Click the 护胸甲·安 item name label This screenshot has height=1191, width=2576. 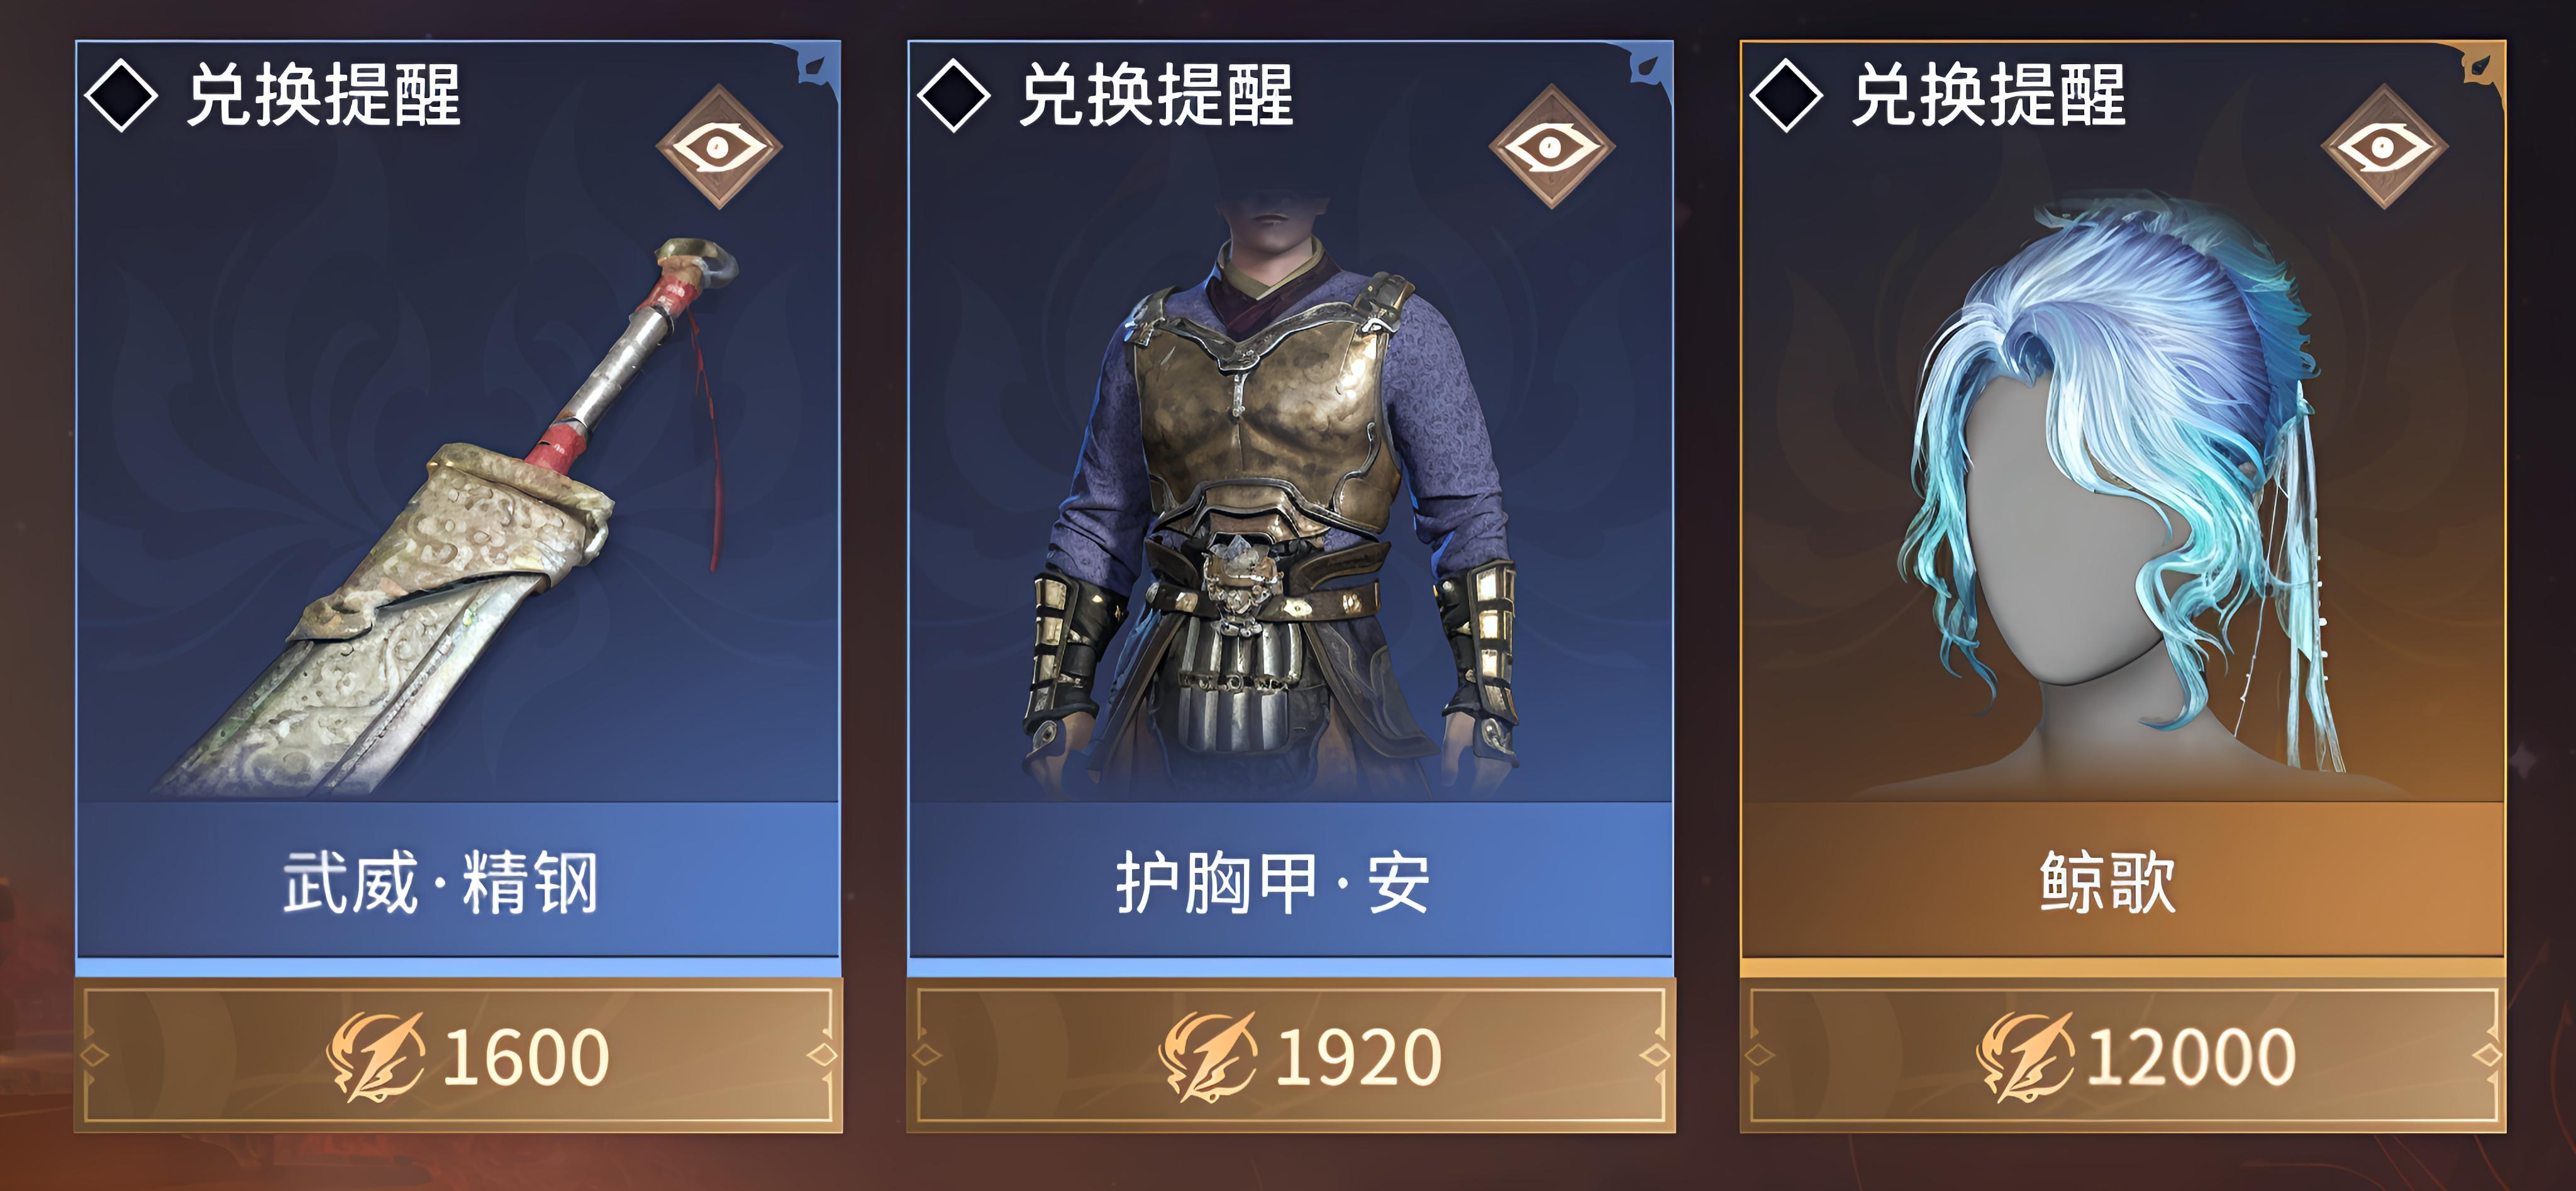[x=1273, y=883]
